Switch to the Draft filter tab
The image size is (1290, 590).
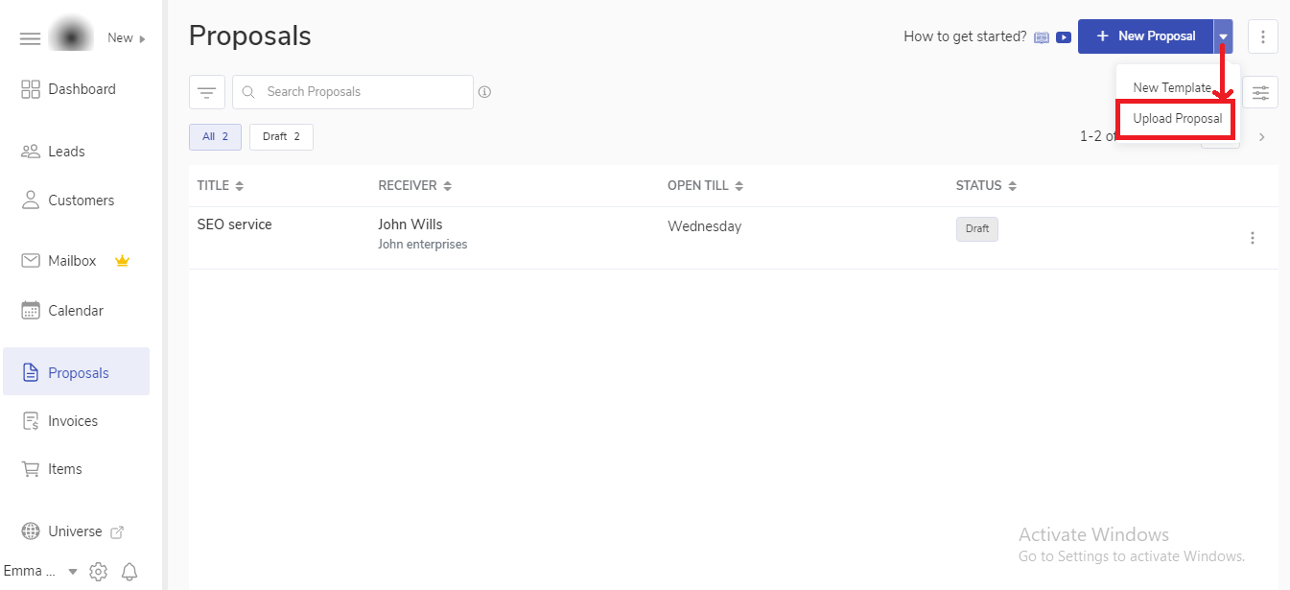pos(281,137)
